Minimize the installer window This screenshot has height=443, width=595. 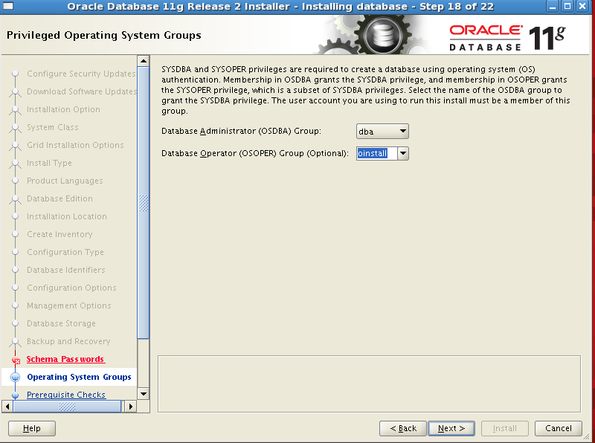553,7
